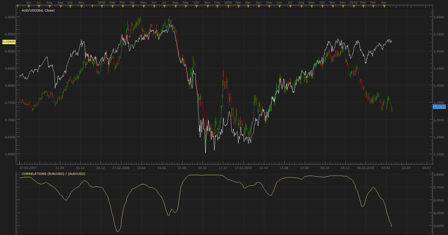448x235 pixels.
Task: Click the 21.08 date on the bottom axis
Action: pos(182,168)
